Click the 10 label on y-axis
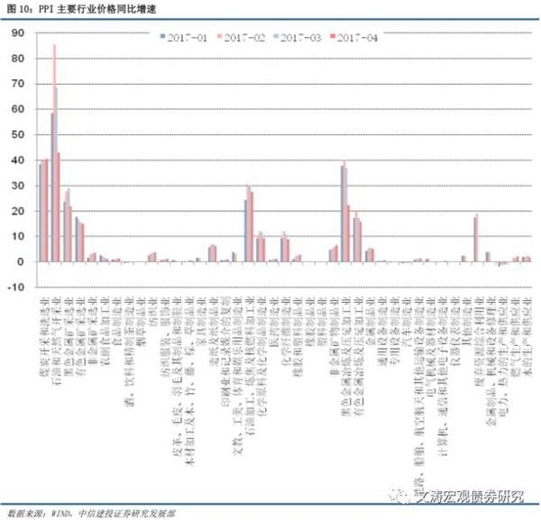The image size is (541, 520). coord(17,236)
